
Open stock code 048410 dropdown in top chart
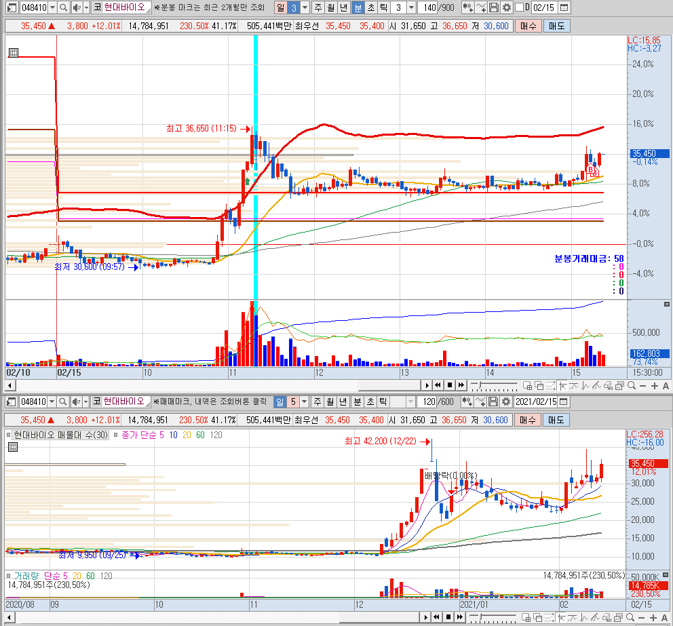point(52,7)
